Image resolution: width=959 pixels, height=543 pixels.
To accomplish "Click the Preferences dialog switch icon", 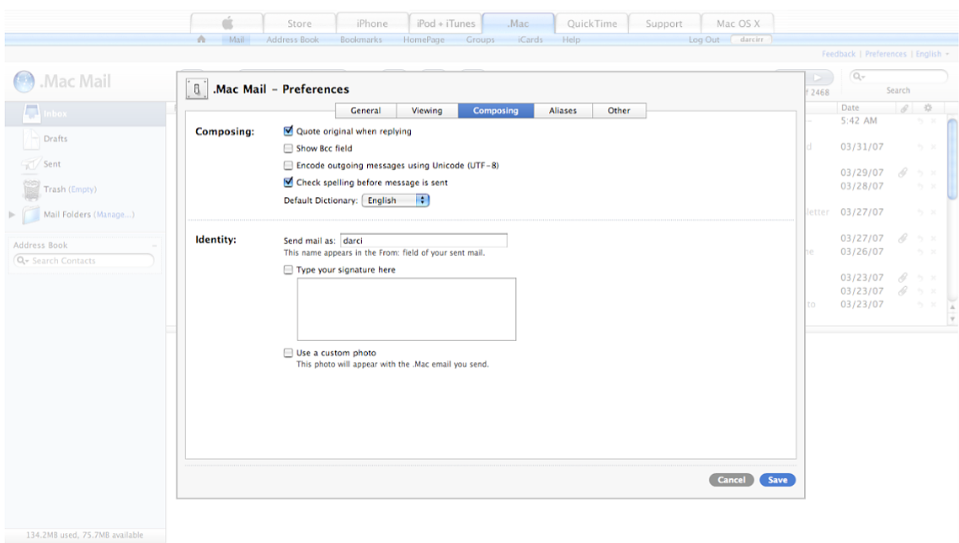I will tap(197, 89).
